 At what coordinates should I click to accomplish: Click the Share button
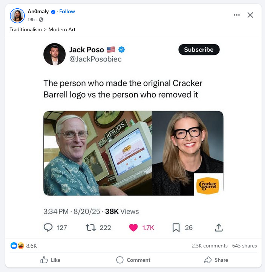point(216,260)
